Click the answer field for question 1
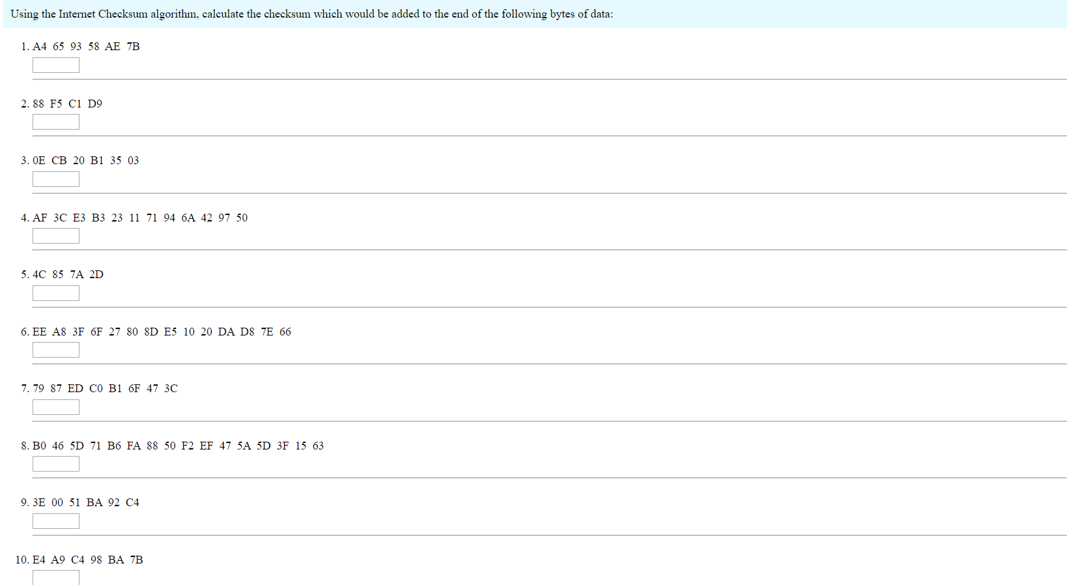 point(56,65)
